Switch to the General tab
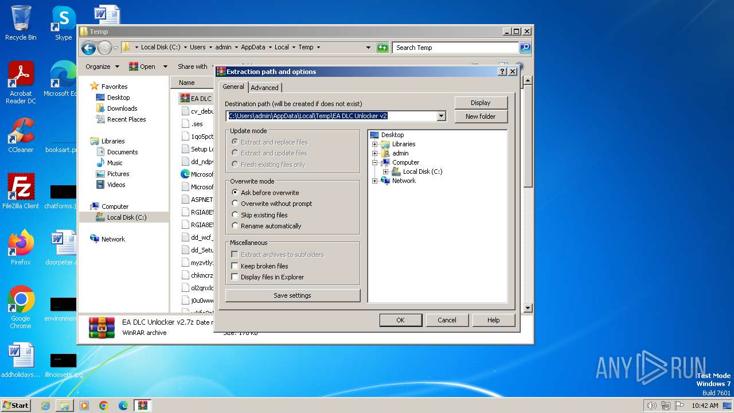This screenshot has width=734, height=413. tap(233, 87)
